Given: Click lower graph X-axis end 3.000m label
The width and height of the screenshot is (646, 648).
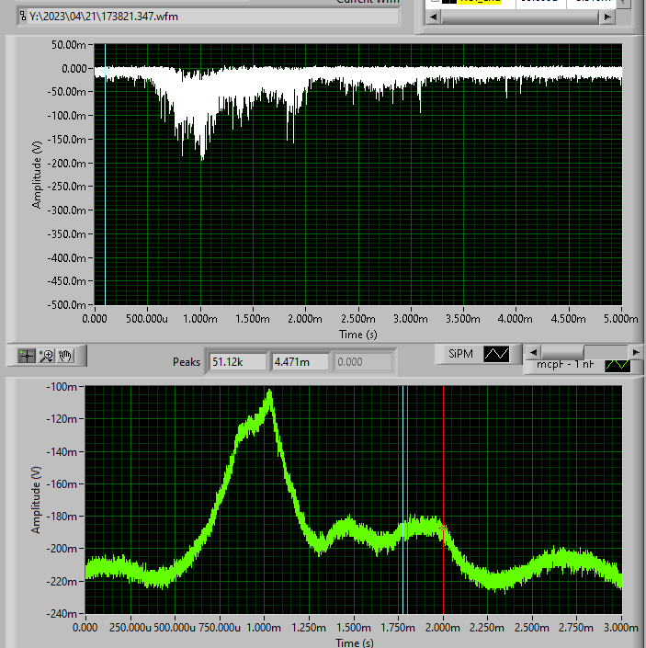Looking at the screenshot, I should click(x=621, y=628).
